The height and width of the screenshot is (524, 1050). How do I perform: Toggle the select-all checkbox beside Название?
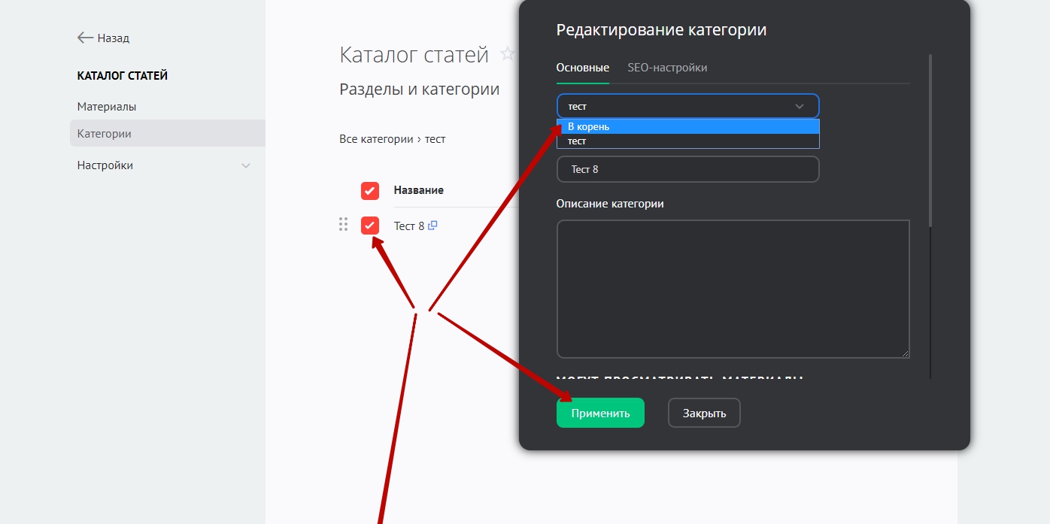click(369, 190)
